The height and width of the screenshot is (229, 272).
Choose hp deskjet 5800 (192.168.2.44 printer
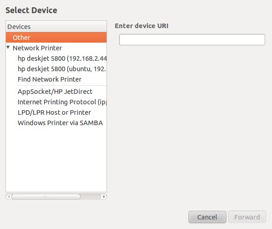coord(62,58)
